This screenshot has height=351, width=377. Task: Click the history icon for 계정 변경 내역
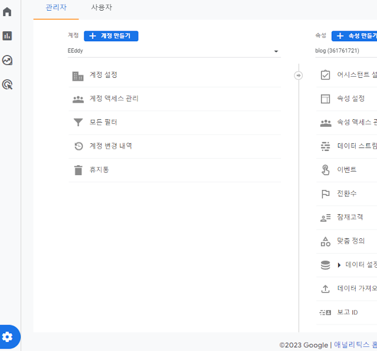[78, 146]
